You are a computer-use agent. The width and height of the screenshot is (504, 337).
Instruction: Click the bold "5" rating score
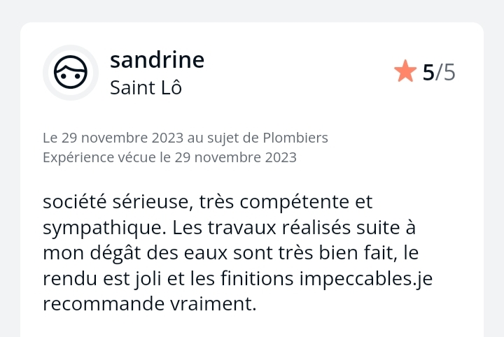pyautogui.click(x=428, y=72)
